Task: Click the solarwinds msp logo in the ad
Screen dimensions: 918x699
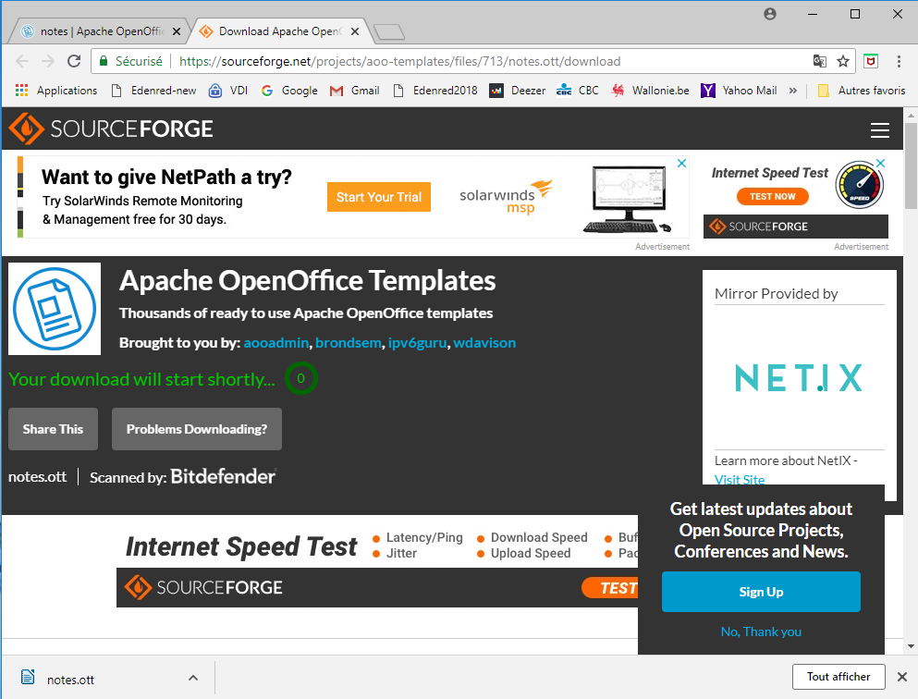Action: point(506,198)
